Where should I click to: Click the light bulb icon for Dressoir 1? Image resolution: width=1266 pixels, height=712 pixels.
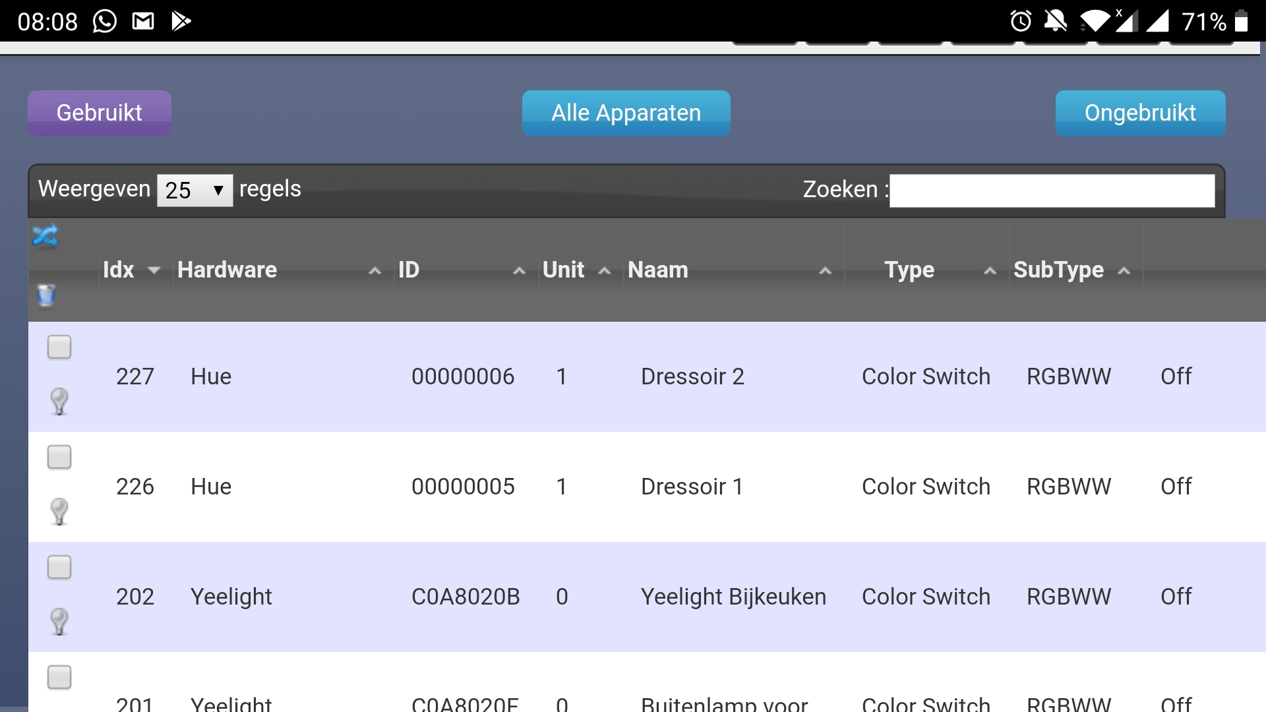59,511
